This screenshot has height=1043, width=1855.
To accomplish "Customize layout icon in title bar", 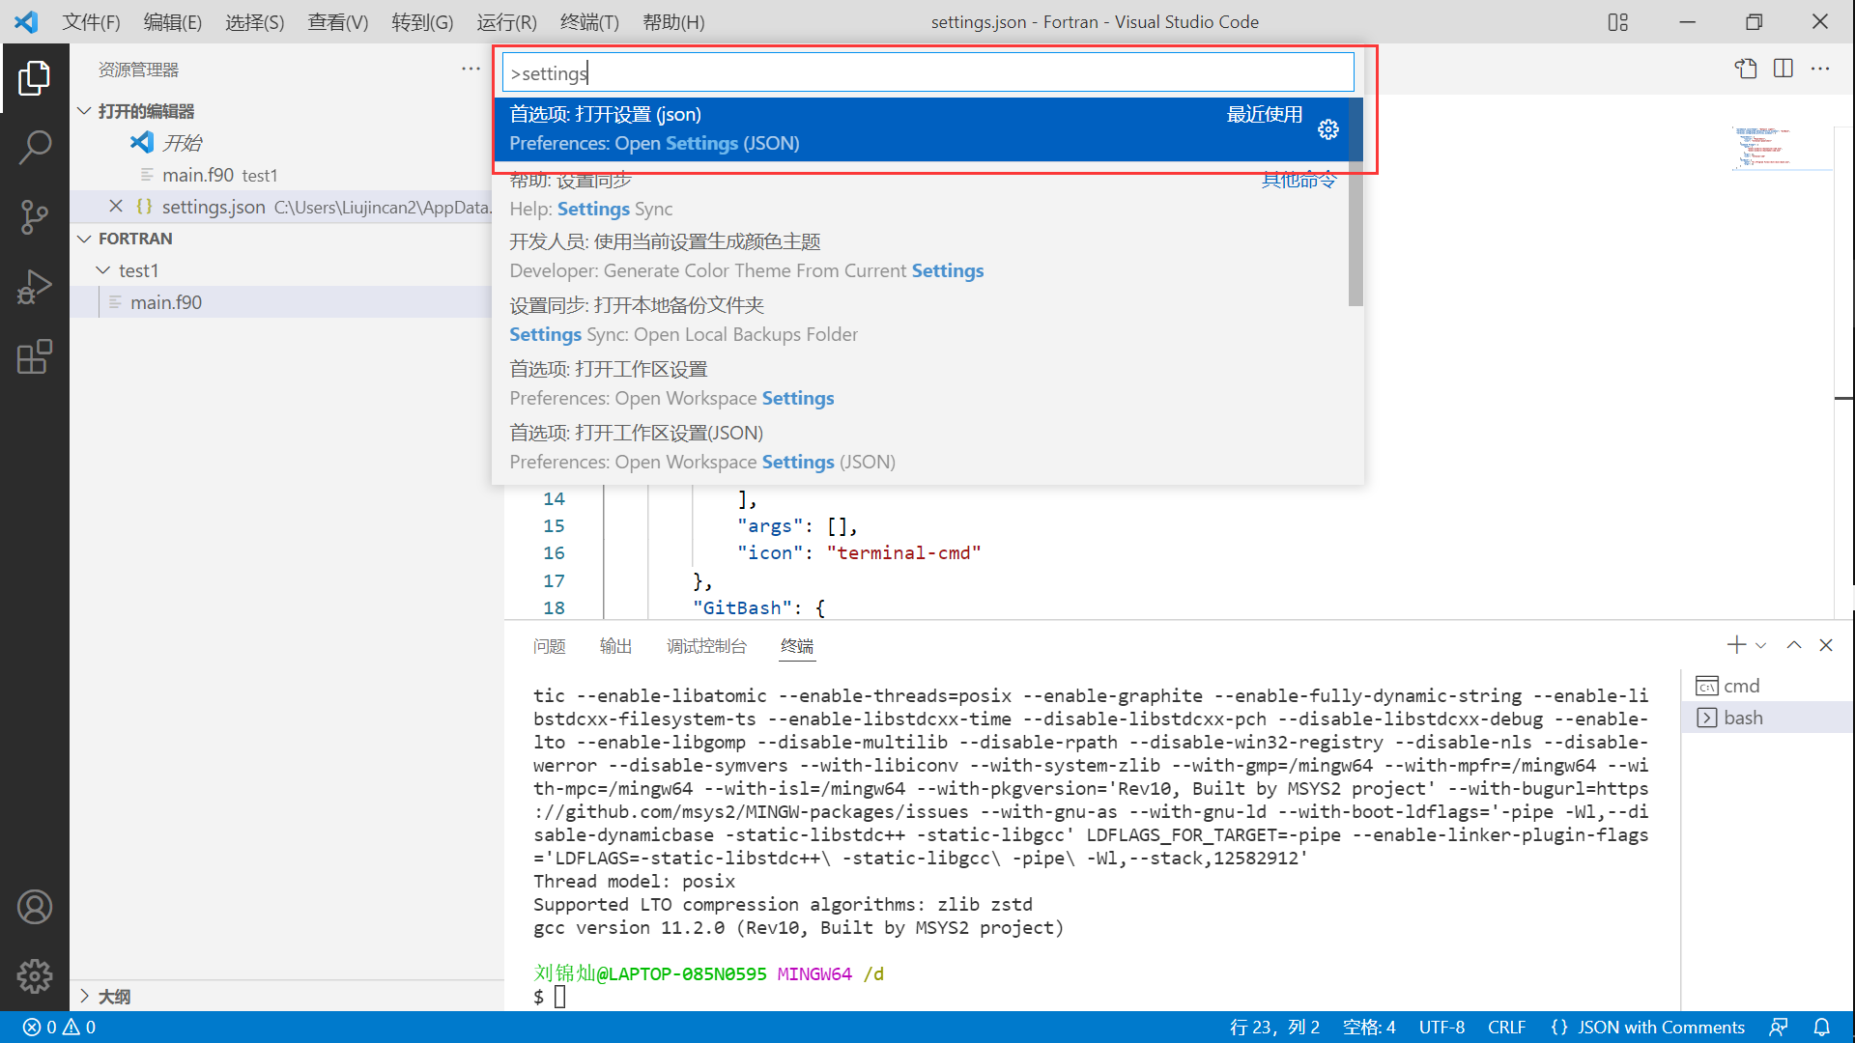I will tap(1618, 21).
